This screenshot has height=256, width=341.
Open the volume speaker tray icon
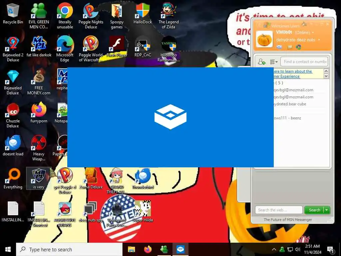point(298,249)
